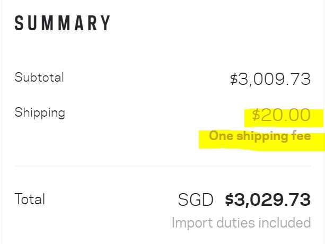The image size is (325, 244).
Task: Click the left border of the summary panel
Action: [x=2, y=122]
